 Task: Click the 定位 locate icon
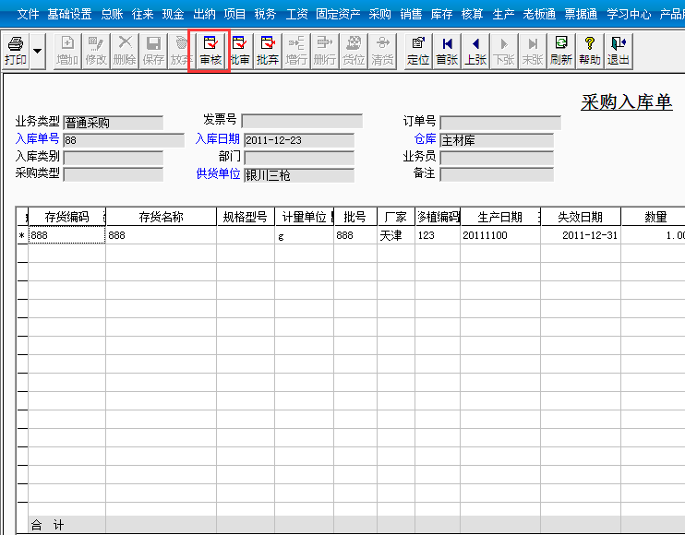pos(418,51)
